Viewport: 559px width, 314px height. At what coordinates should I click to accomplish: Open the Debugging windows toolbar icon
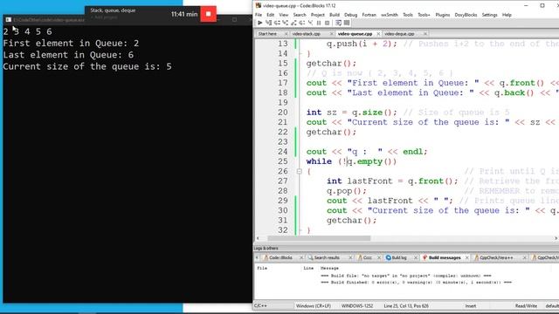pyautogui.click(x=338, y=23)
